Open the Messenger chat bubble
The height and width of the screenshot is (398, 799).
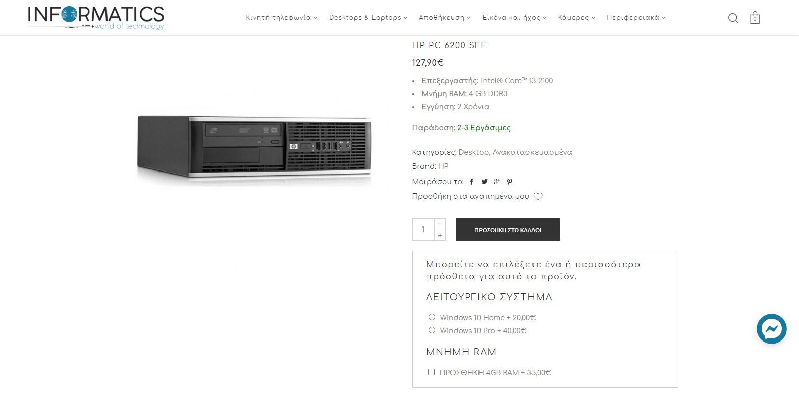point(771,329)
